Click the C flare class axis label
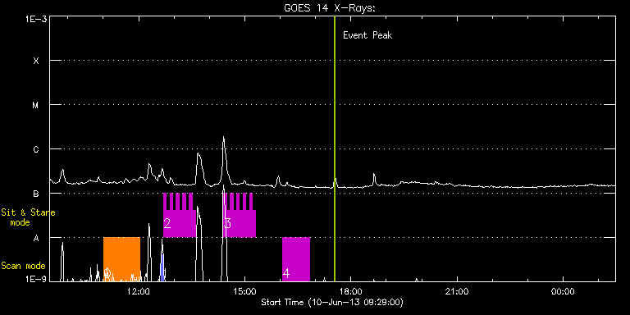 [36, 149]
